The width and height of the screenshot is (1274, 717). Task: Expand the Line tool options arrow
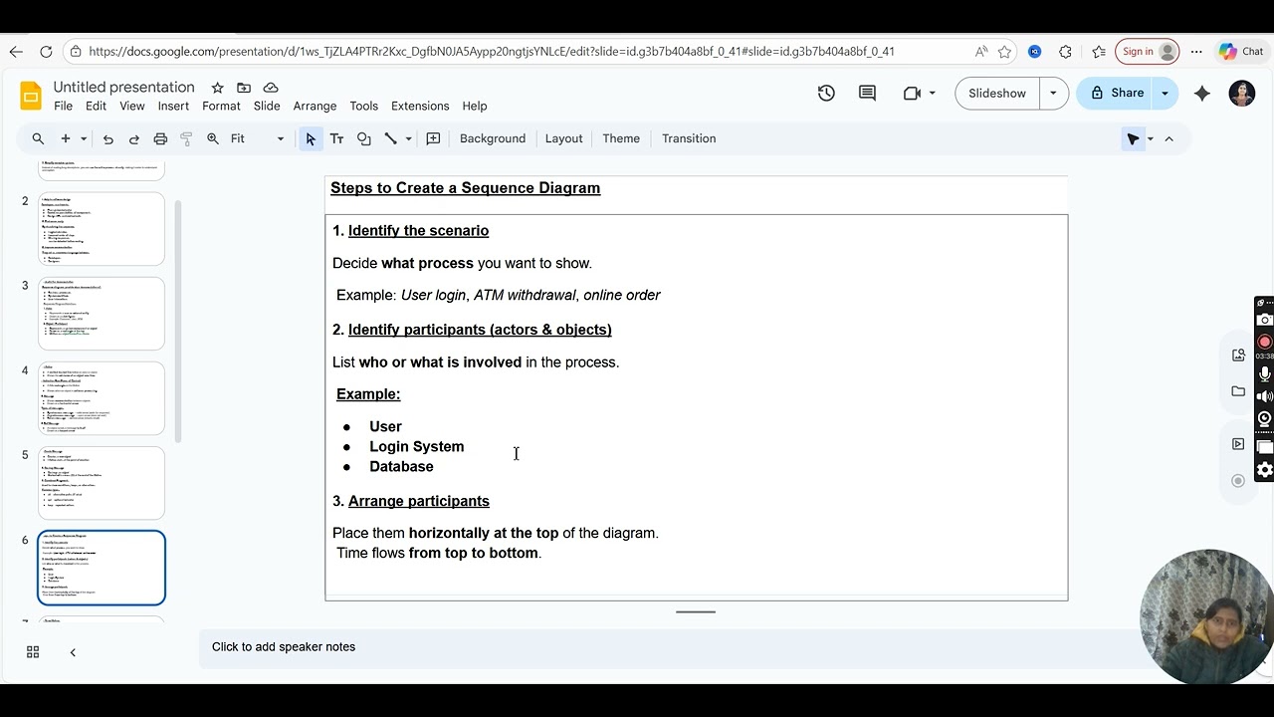[x=408, y=138]
